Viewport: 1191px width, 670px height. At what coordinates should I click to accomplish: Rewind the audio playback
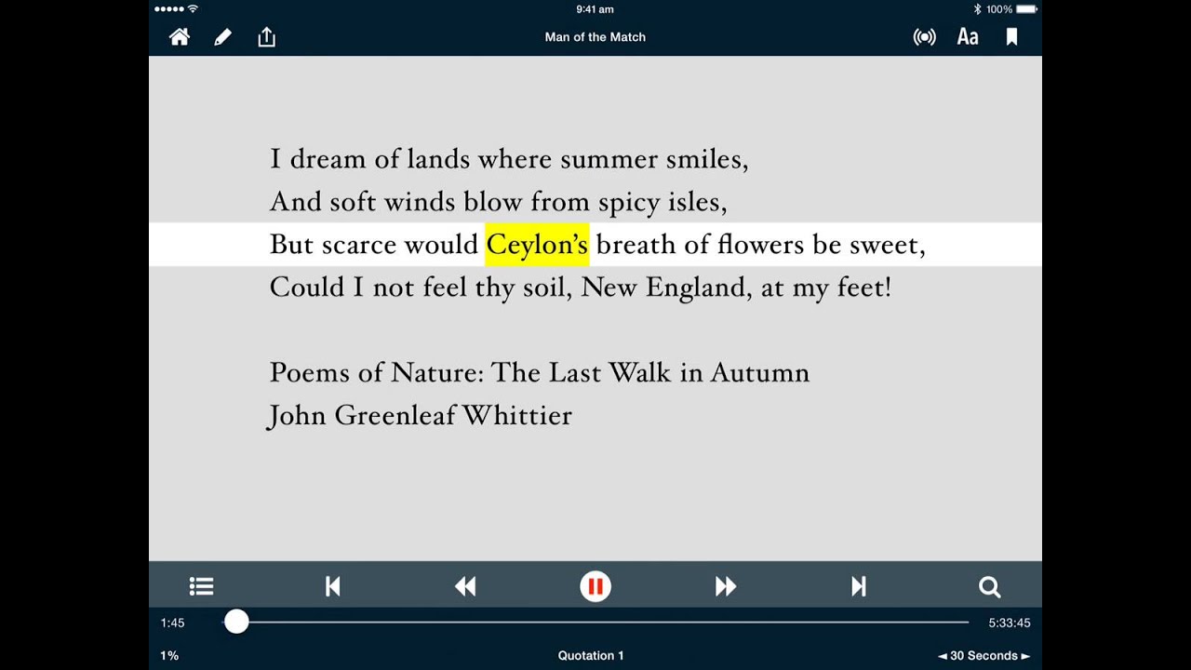coord(465,586)
